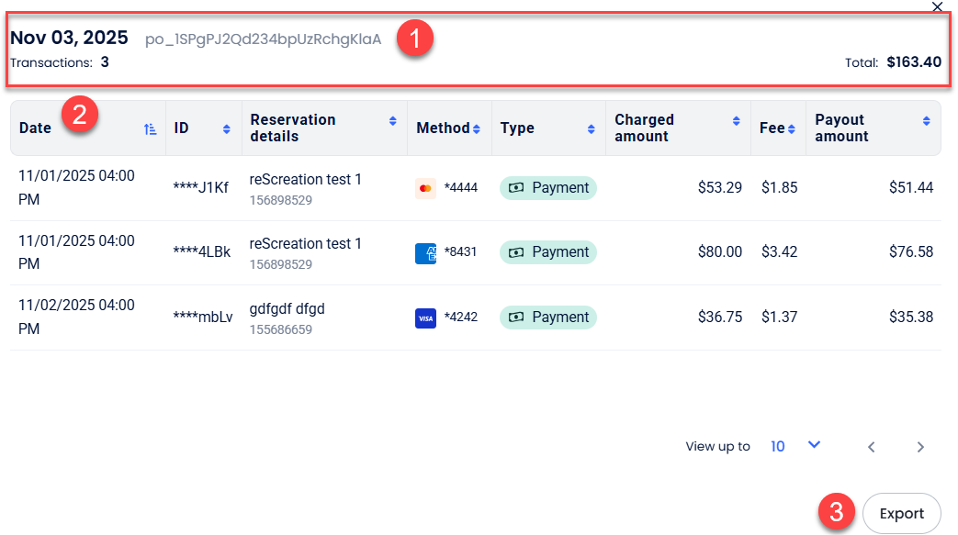Click the Date column sort icon
Screen dimensions: 958x535
(151, 129)
